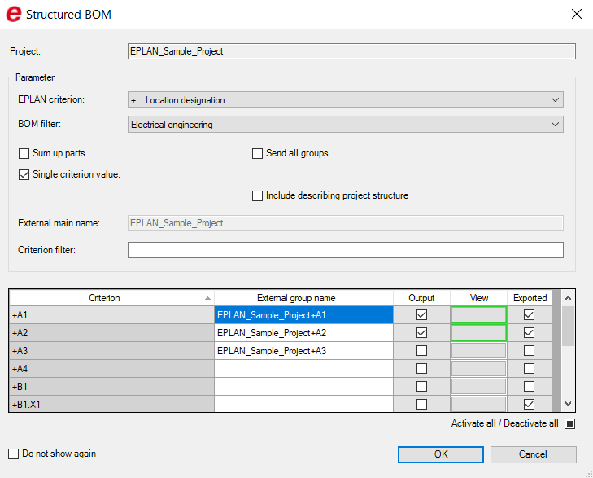Select the +A4 criterion row
Image resolution: width=593 pixels, height=478 pixels.
tap(111, 369)
